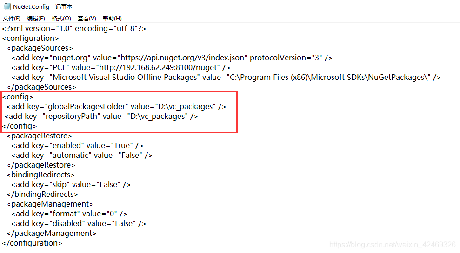Click the closing </bindingRedirects> tag
This screenshot has height=253, width=460.
pos(42,194)
